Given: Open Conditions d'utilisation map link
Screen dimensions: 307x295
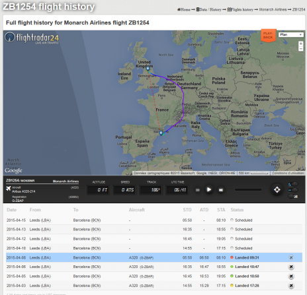Looking at the screenshot, I should pos(288,173).
